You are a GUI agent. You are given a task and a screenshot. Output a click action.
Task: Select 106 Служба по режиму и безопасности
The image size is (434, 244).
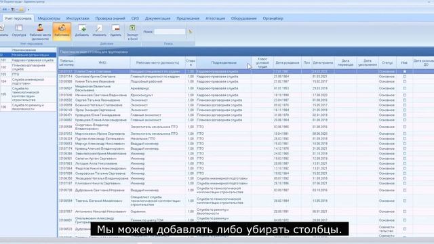pyautogui.click(x=28, y=107)
